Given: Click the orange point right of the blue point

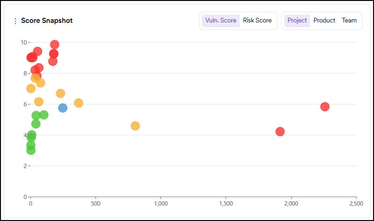Looking at the screenshot, I should pos(79,103).
